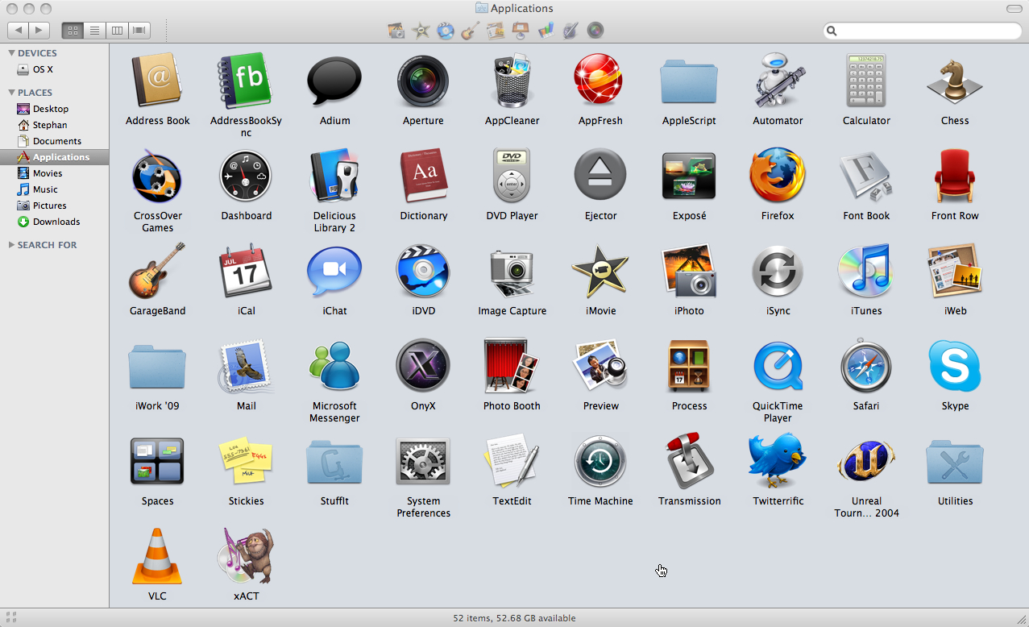This screenshot has width=1029, height=627.
Task: Select the Delicious Library 2 icon
Action: click(334, 176)
